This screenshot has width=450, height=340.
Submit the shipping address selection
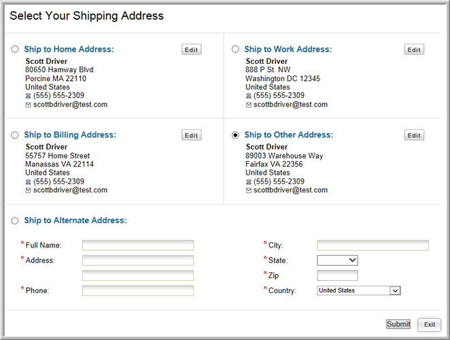point(398,324)
